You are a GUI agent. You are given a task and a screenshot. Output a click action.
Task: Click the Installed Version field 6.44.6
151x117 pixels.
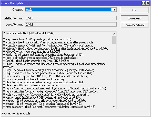pyautogui.click(x=71, y=18)
